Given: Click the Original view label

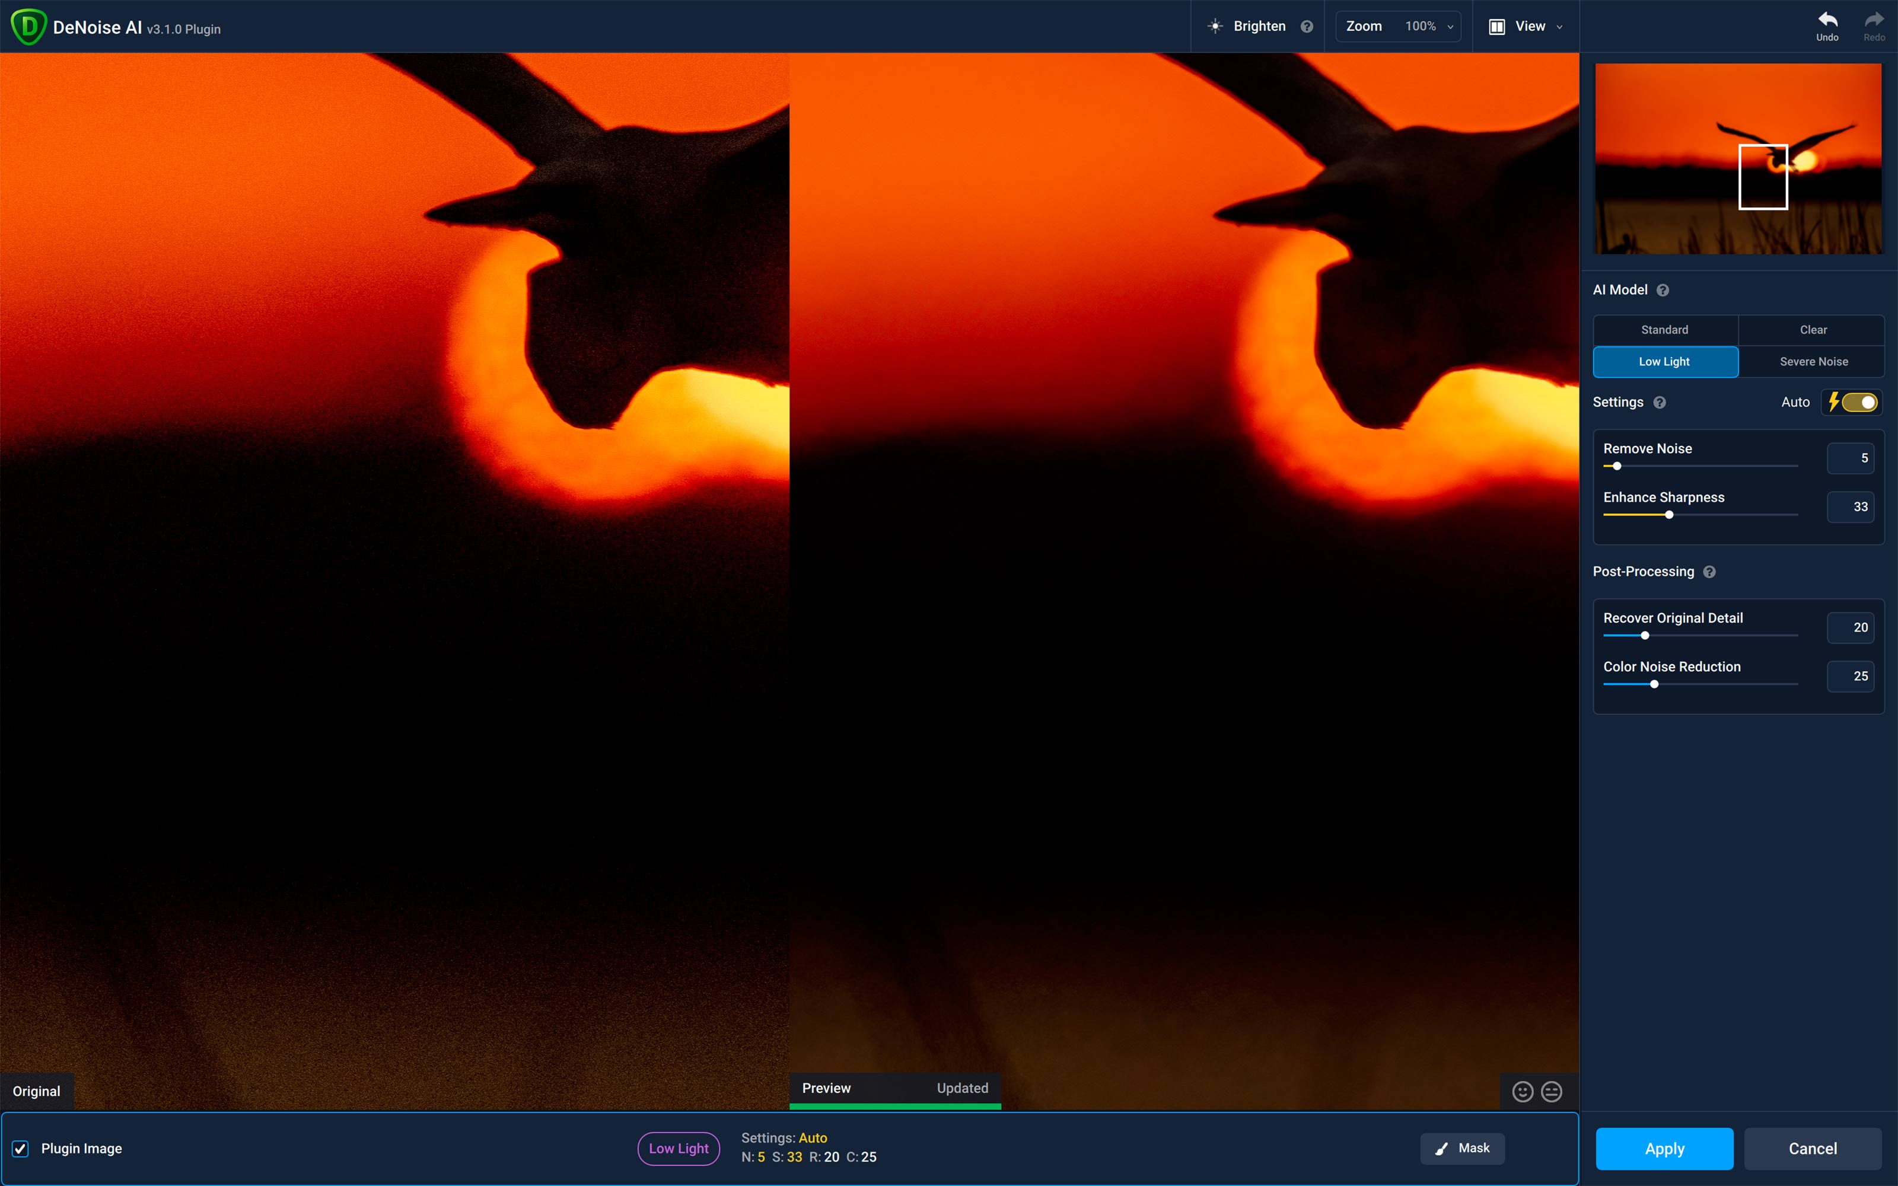Looking at the screenshot, I should (x=36, y=1091).
